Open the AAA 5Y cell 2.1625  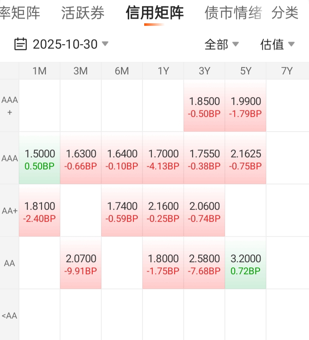coord(245,158)
